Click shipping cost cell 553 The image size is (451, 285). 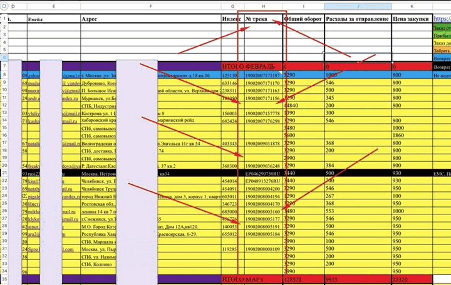pos(358,211)
